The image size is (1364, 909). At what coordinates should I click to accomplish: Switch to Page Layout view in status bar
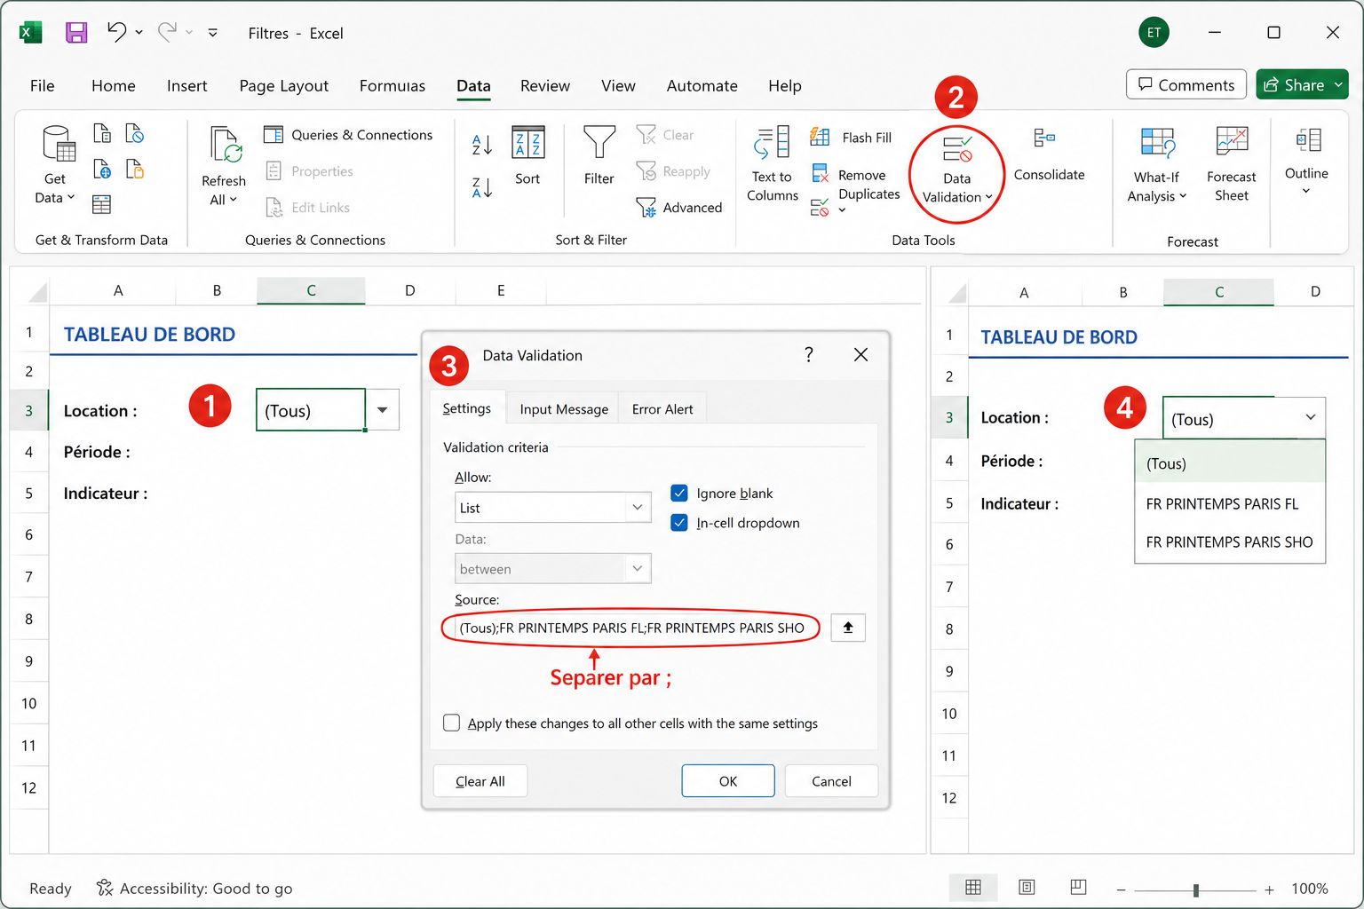pyautogui.click(x=1027, y=888)
